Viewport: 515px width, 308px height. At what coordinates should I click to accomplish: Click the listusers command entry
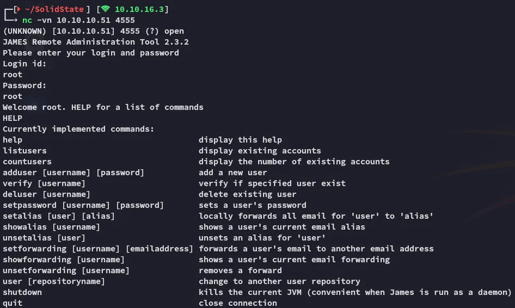click(x=24, y=151)
